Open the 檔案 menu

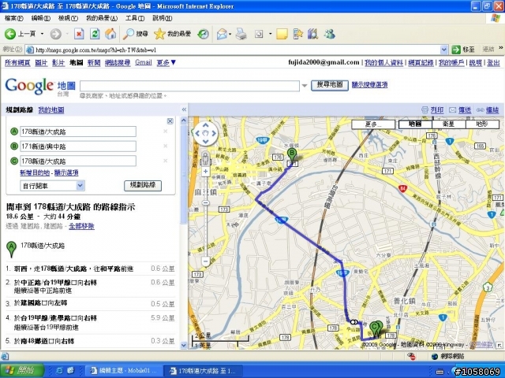(14, 18)
